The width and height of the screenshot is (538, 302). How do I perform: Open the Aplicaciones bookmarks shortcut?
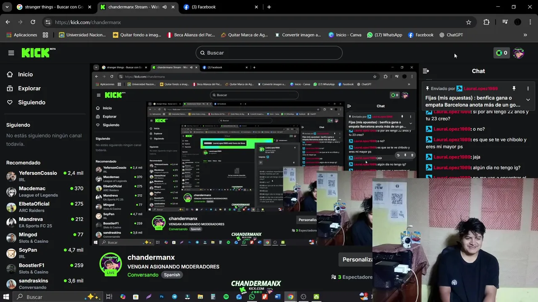point(22,35)
